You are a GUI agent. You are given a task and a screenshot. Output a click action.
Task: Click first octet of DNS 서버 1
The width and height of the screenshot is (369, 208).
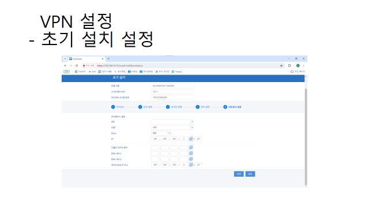click(x=155, y=153)
